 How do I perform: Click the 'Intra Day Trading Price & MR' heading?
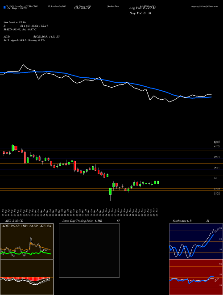point(82,221)
